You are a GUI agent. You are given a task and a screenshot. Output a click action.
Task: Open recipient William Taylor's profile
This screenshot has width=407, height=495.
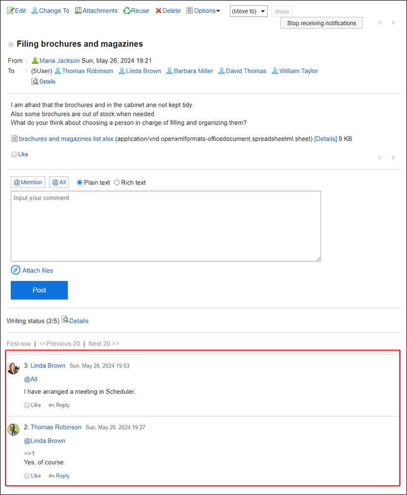(298, 71)
